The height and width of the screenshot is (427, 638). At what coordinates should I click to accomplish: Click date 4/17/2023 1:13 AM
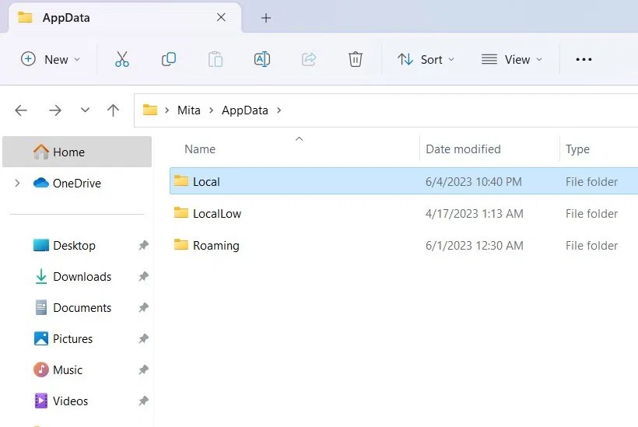pyautogui.click(x=474, y=213)
